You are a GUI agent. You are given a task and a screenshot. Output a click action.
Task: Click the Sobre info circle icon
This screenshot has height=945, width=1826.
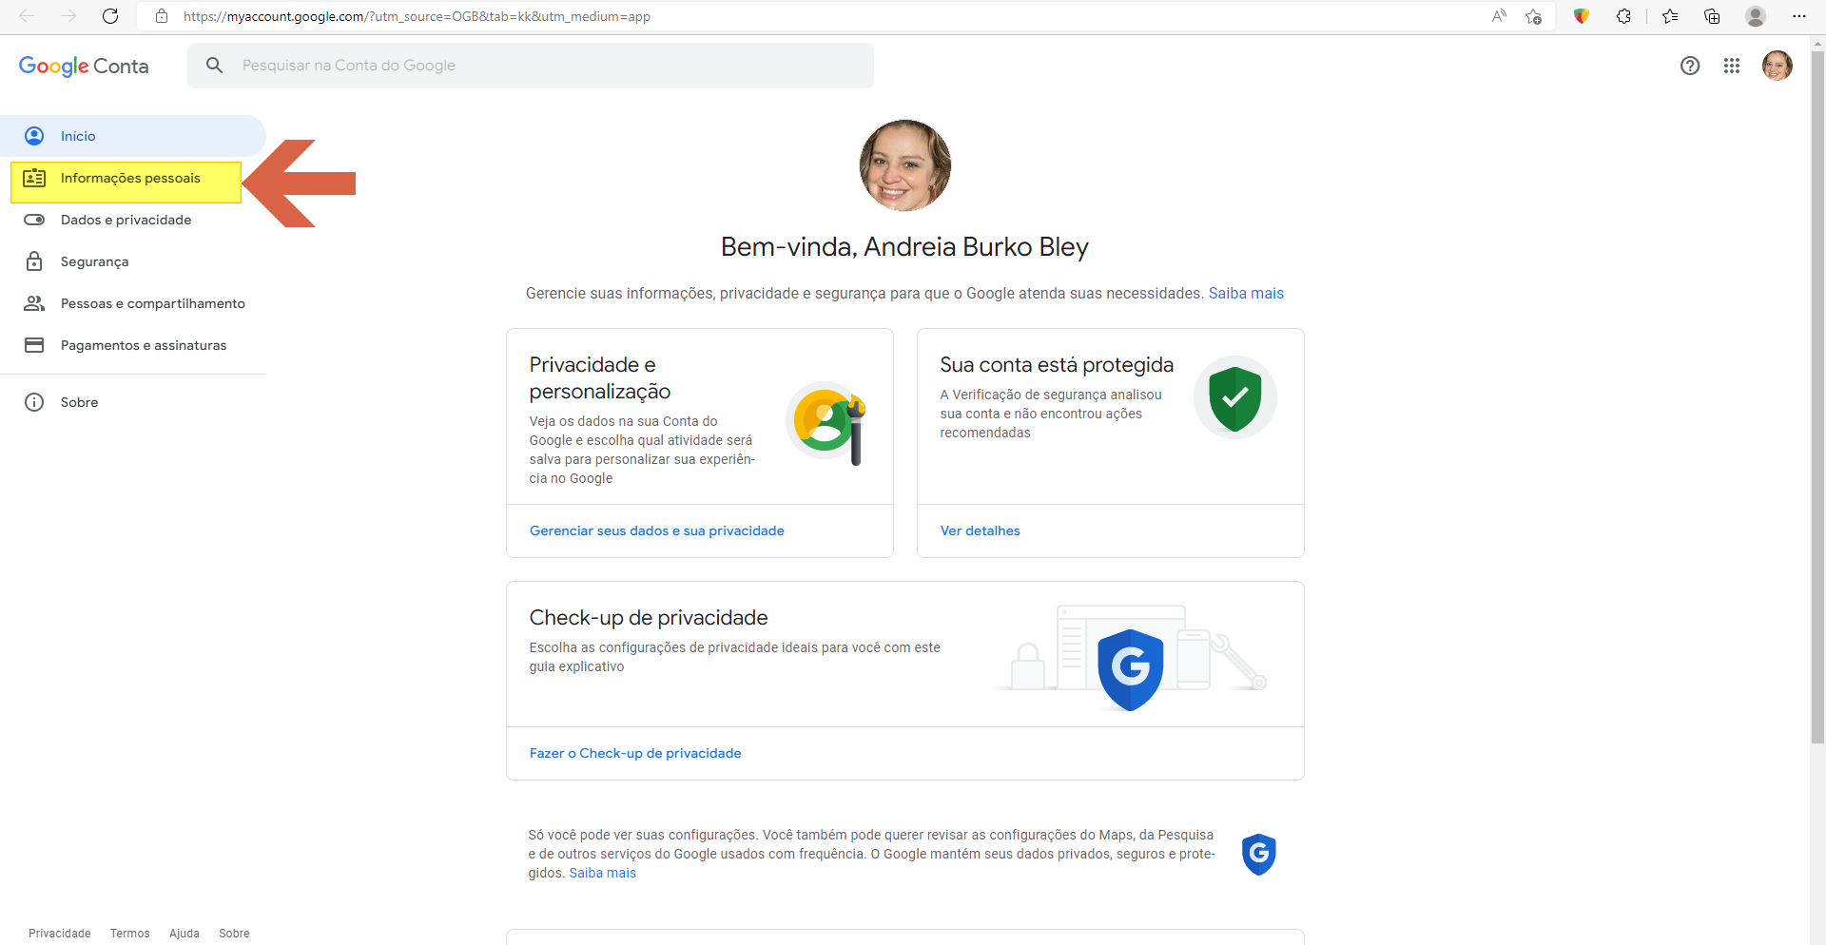point(34,402)
